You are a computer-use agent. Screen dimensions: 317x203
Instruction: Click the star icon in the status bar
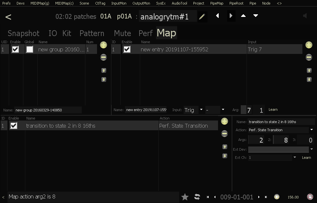pyautogui.click(x=185, y=197)
